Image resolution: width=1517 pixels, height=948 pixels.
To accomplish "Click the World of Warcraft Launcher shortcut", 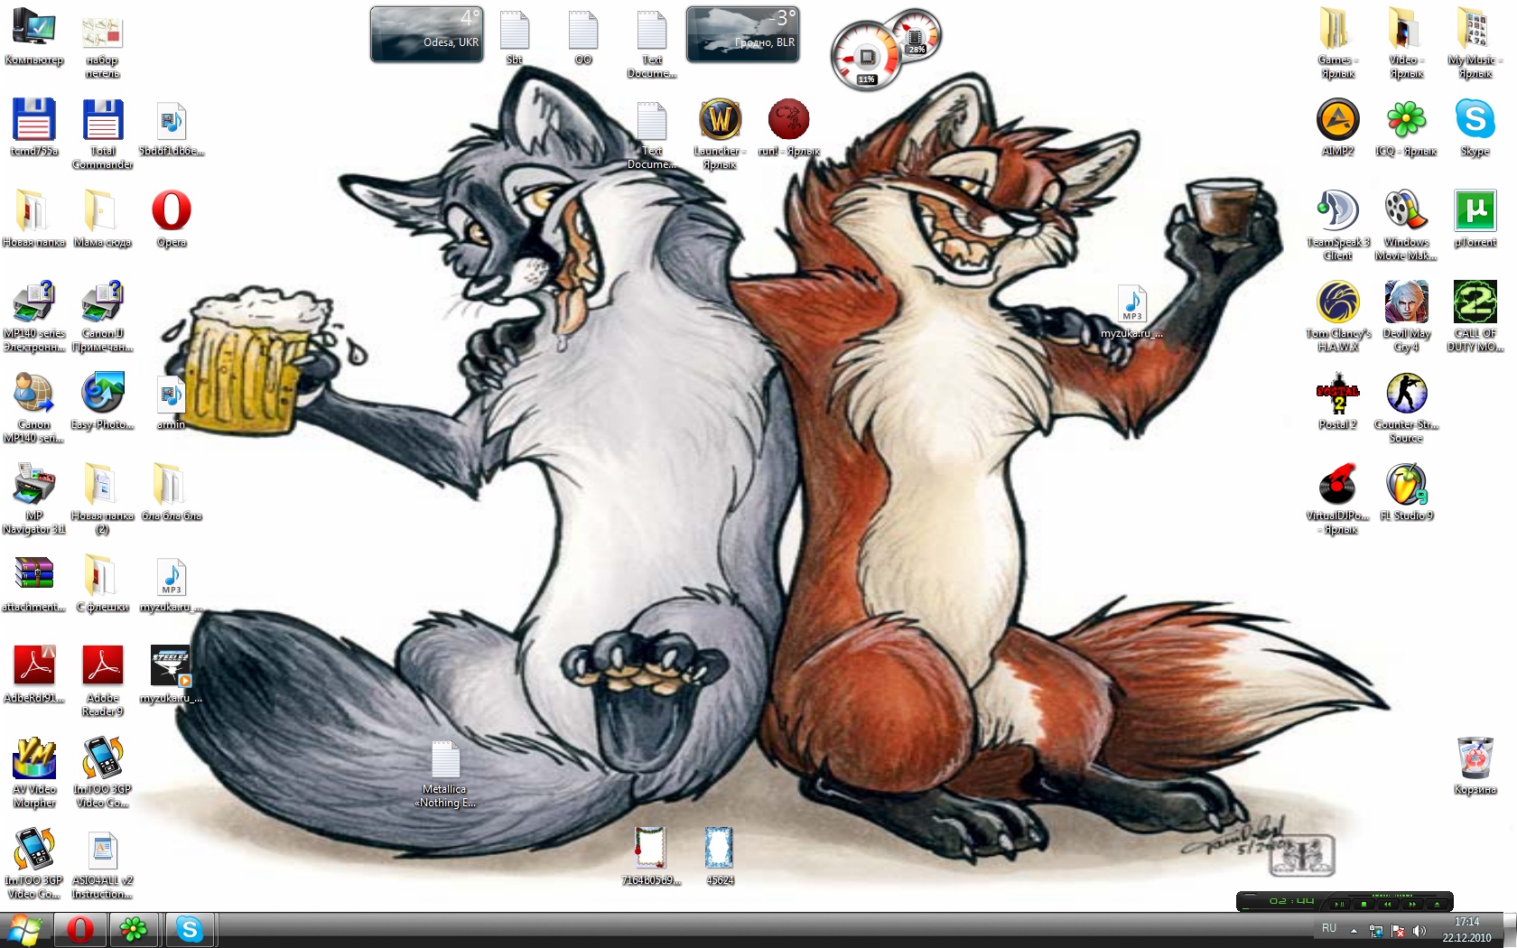I will pyautogui.click(x=720, y=121).
